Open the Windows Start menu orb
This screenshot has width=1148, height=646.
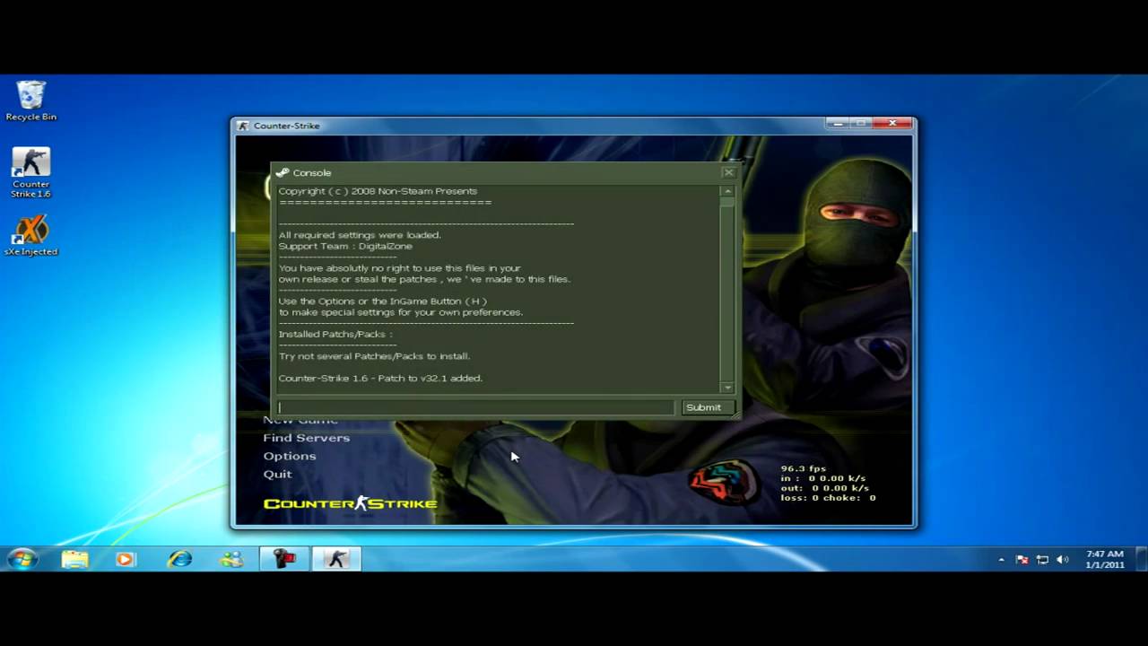pos(22,559)
